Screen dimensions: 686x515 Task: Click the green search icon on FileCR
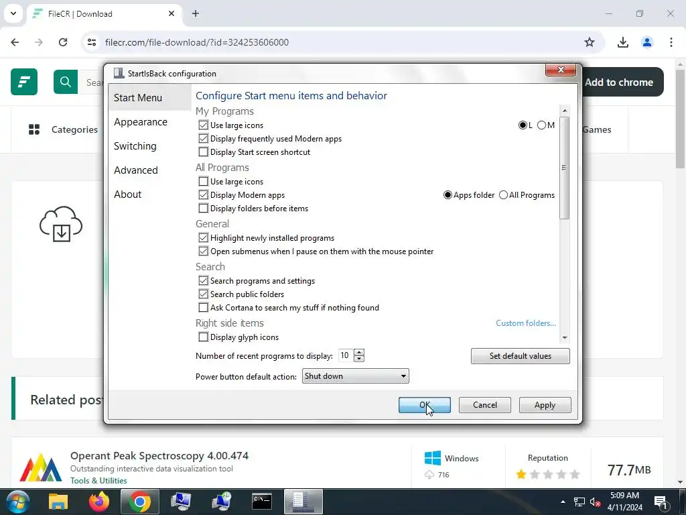pyautogui.click(x=66, y=82)
